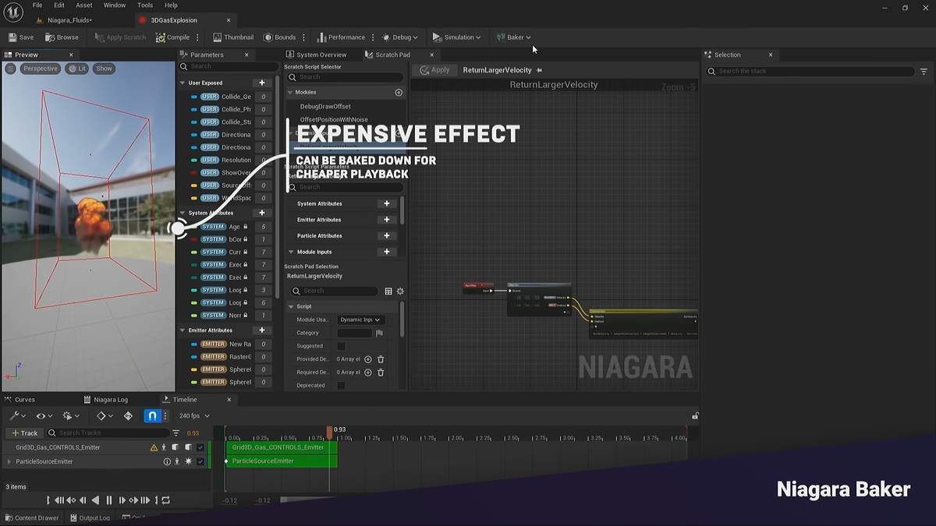936x526 pixels.
Task: Collapse the Script section
Action: (291, 307)
